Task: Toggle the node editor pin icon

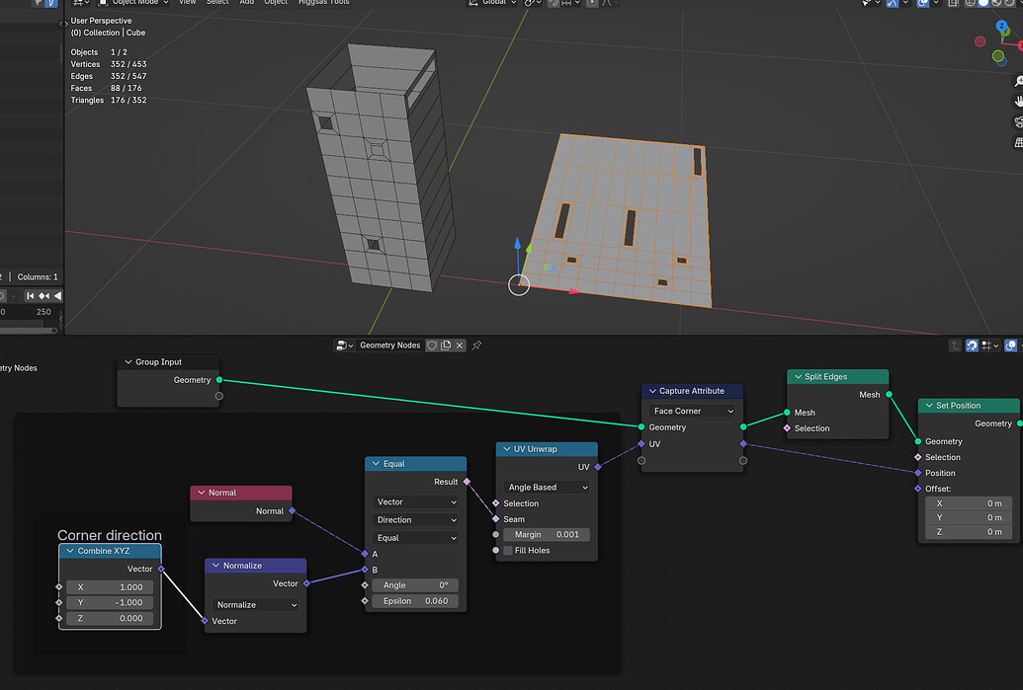Action: click(477, 345)
